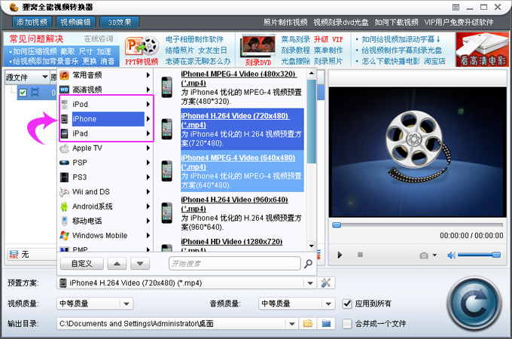Click the preset list scrollbar down arrow
This screenshot has height=339, width=512.
tap(312, 246)
